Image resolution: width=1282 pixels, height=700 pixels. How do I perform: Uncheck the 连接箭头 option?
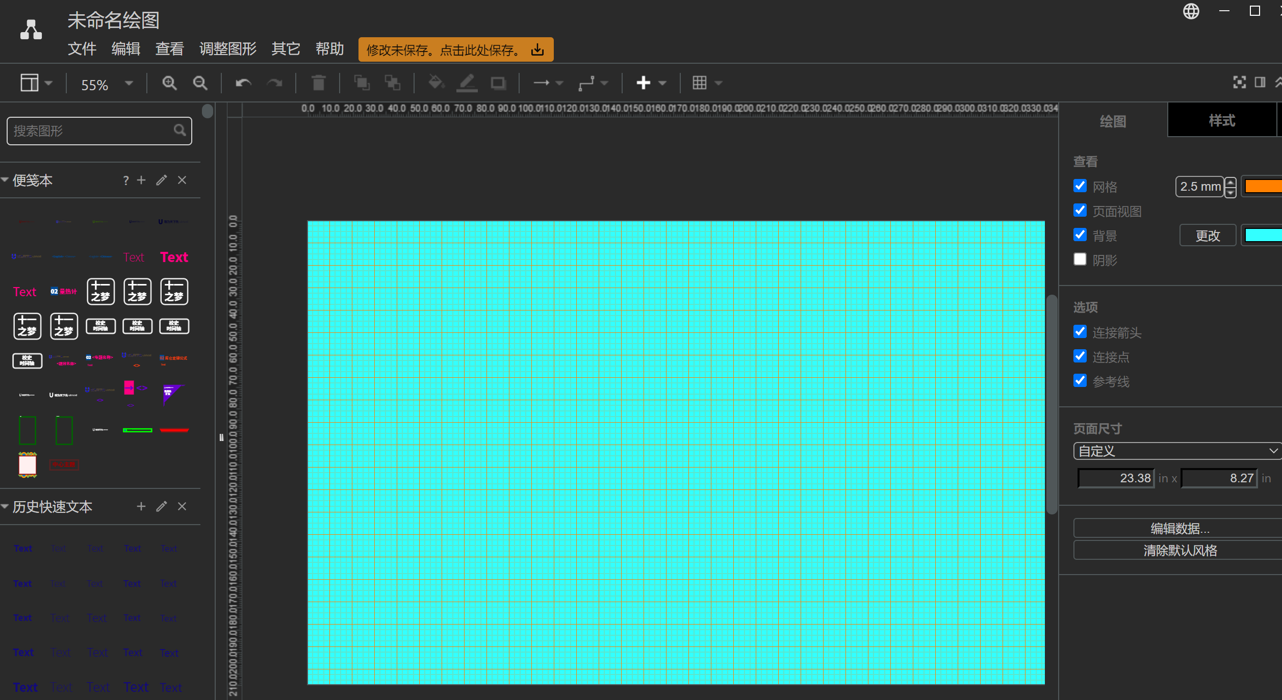1080,332
